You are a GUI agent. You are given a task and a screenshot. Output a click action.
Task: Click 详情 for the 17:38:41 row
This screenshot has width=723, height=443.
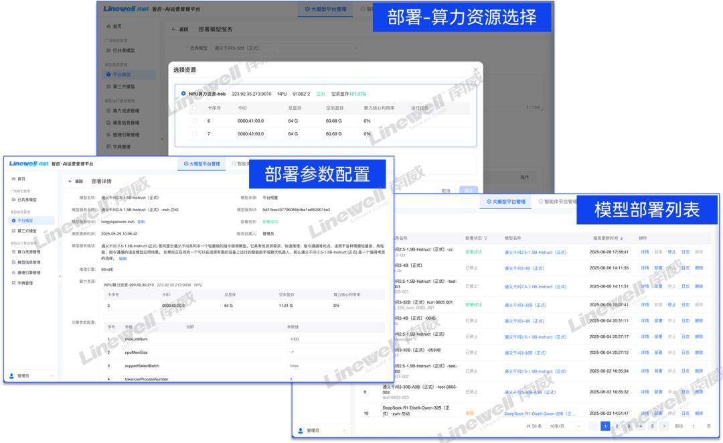point(645,252)
